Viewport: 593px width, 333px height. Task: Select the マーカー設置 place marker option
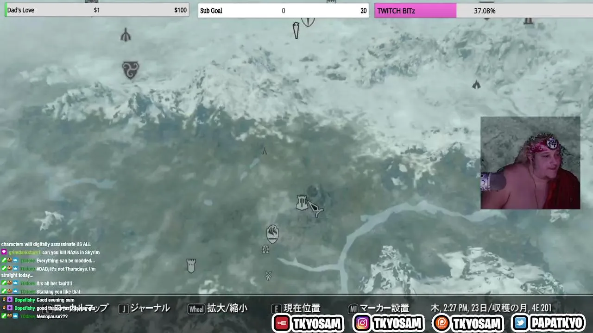pos(385,308)
